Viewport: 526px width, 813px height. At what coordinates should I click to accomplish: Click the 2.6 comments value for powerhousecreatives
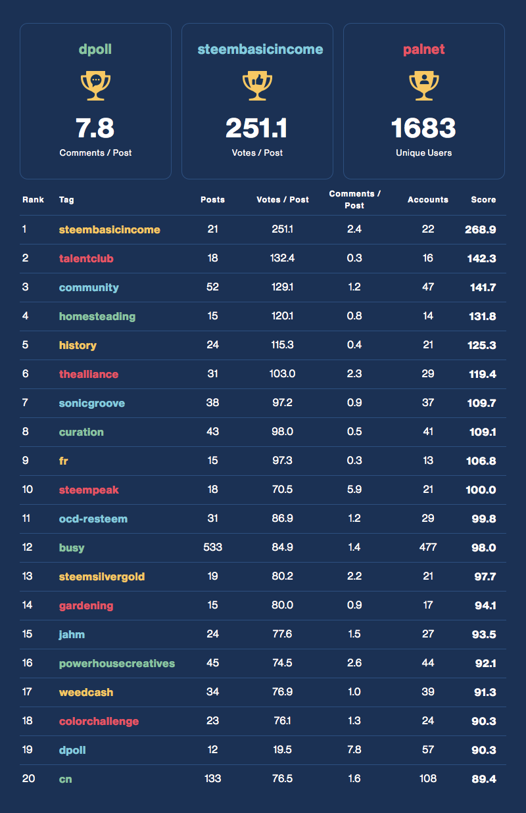354,663
